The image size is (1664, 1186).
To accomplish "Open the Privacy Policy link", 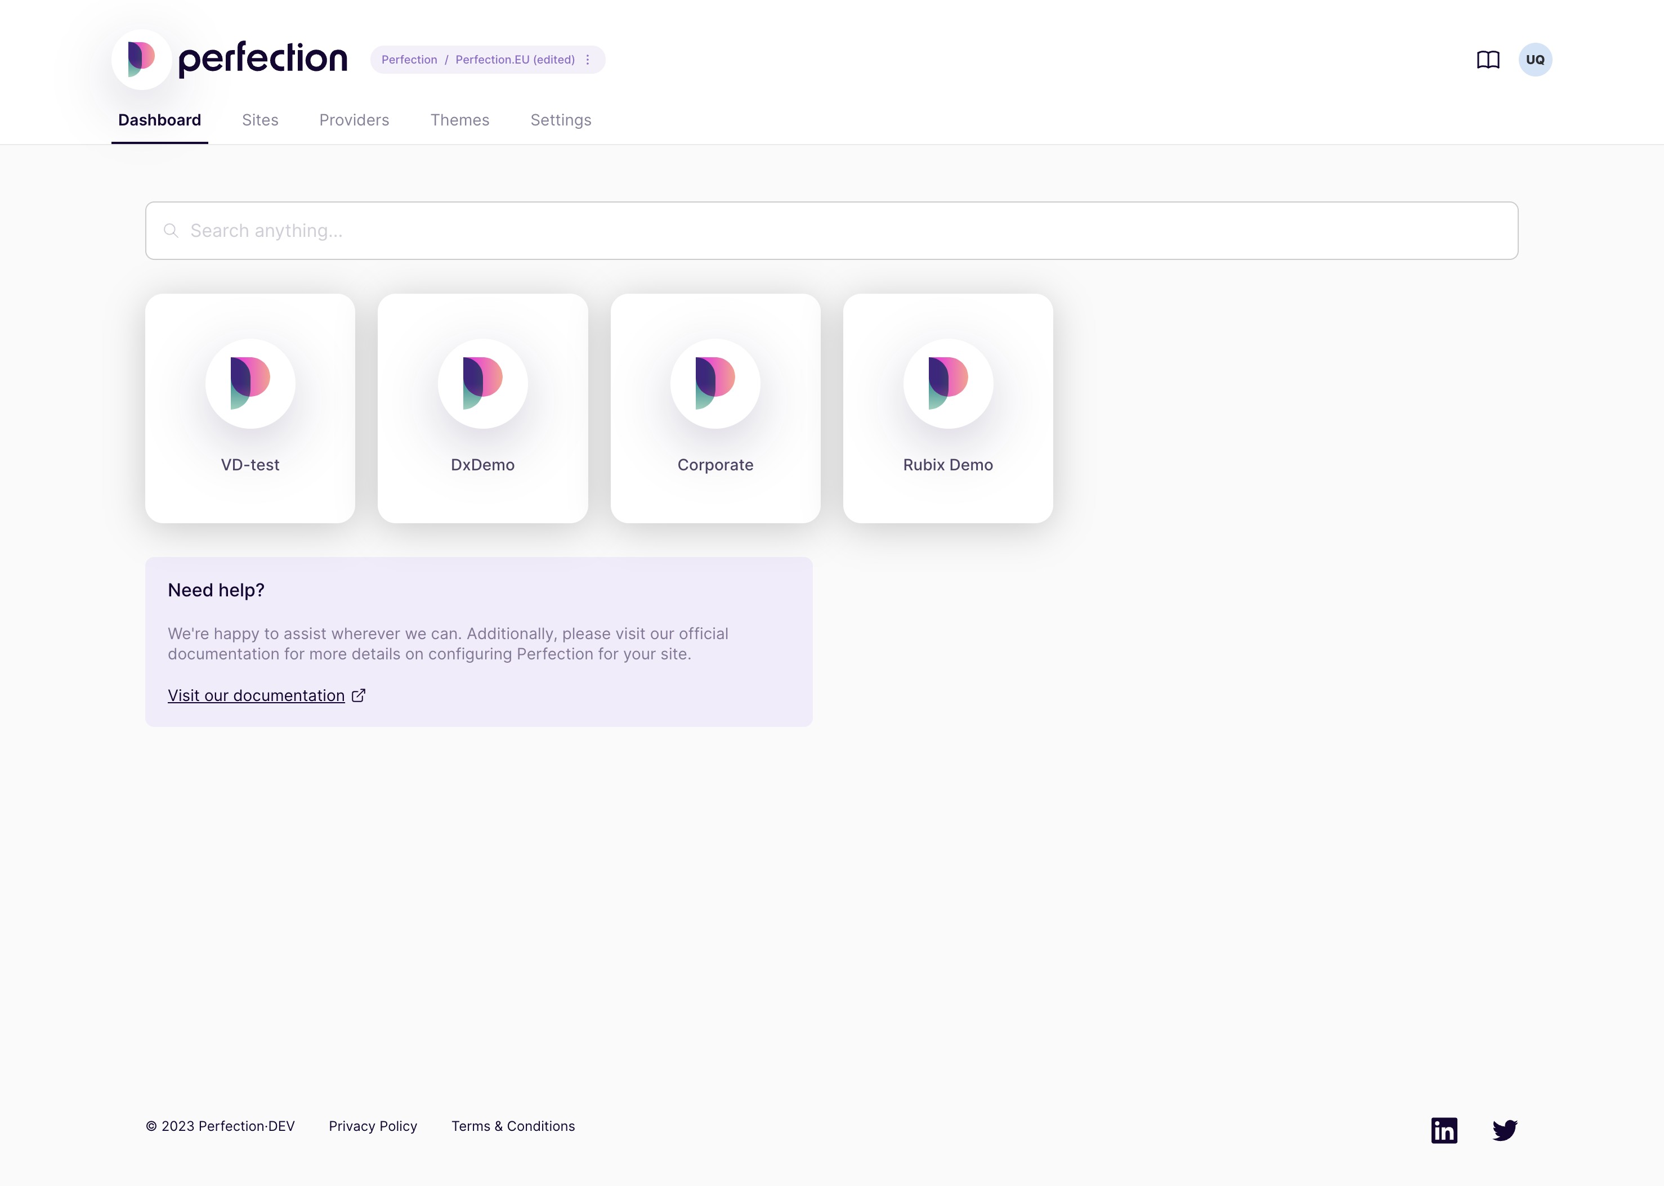I will point(373,1126).
